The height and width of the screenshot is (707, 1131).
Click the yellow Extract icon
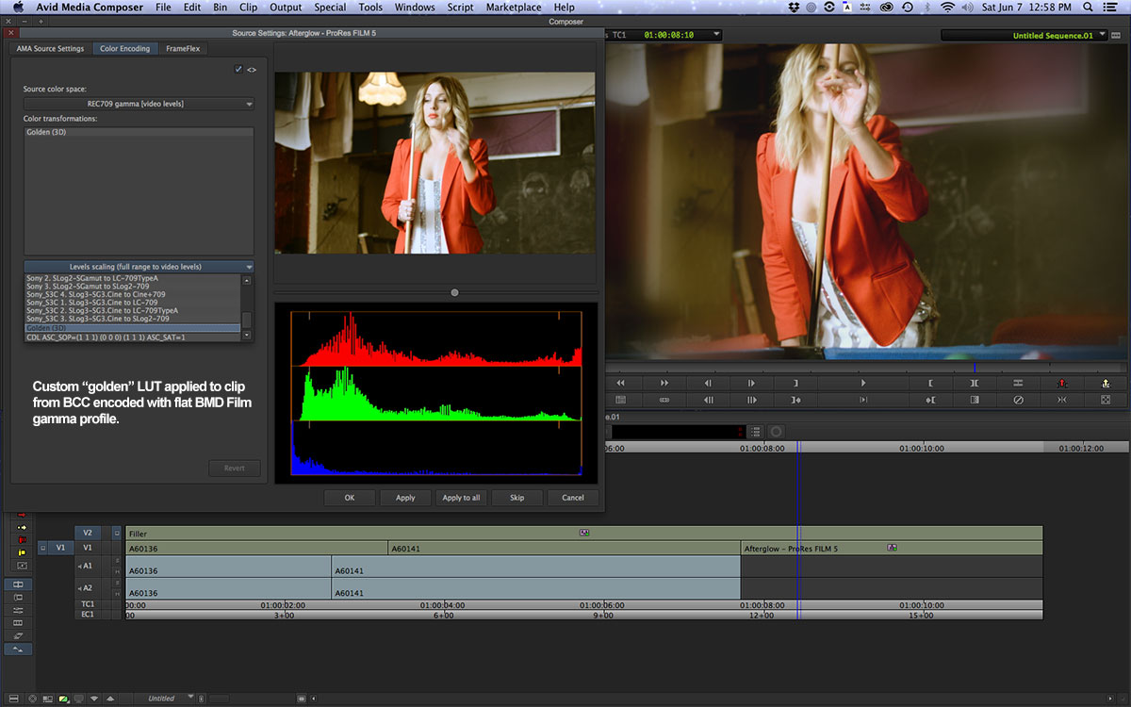click(x=1105, y=383)
